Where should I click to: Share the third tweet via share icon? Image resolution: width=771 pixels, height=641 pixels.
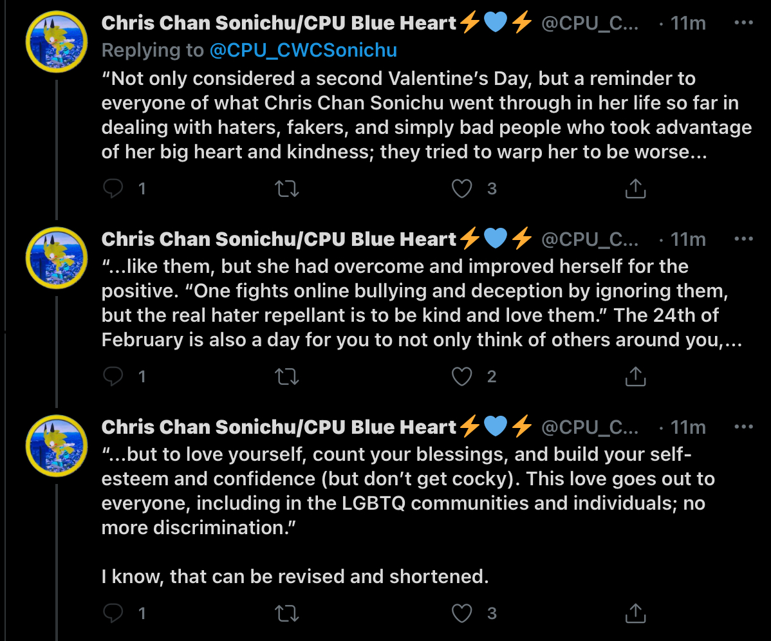635,613
